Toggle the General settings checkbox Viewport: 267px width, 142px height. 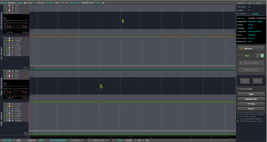pyautogui.click(x=238, y=89)
